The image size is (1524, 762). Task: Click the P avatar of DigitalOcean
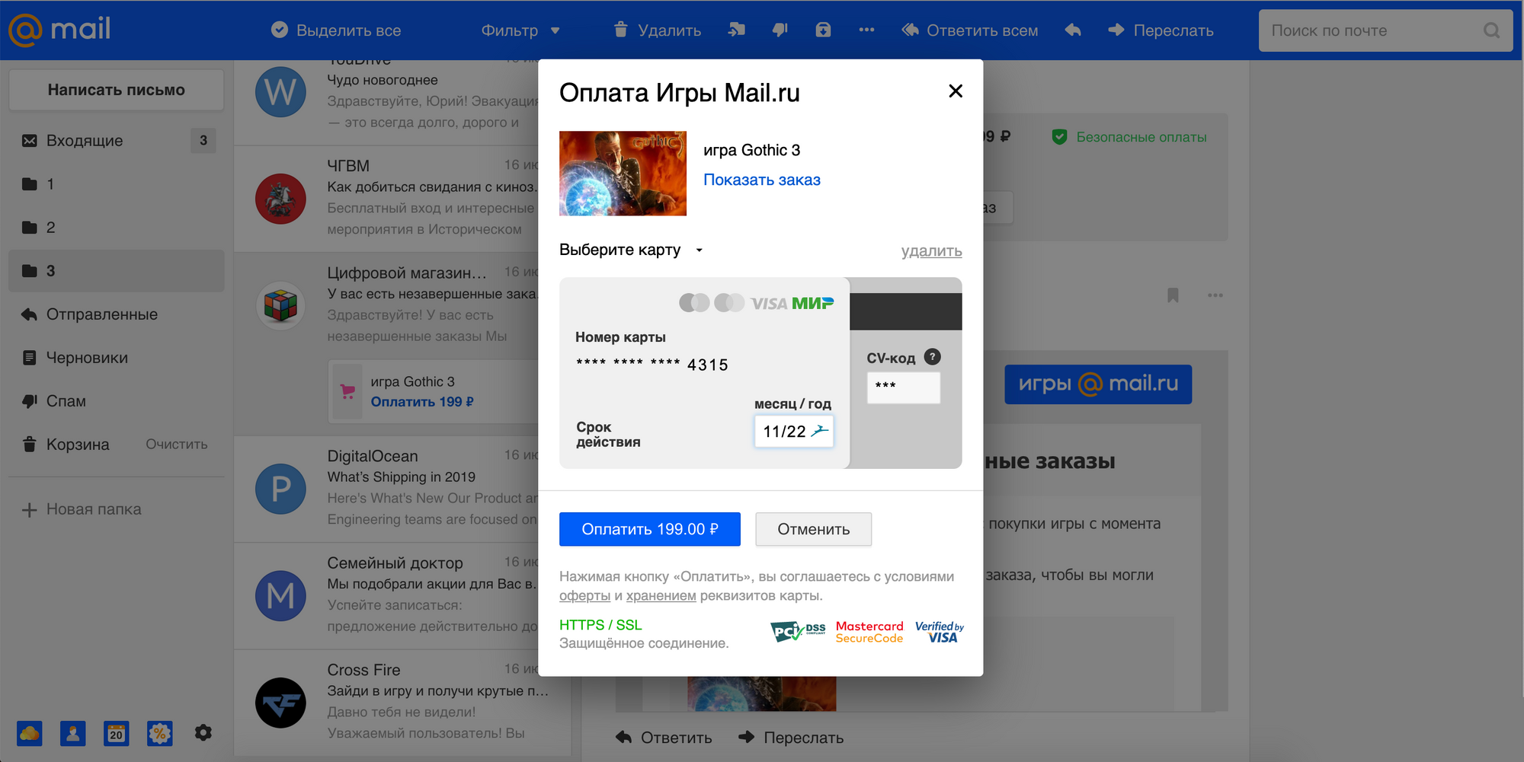coord(280,489)
